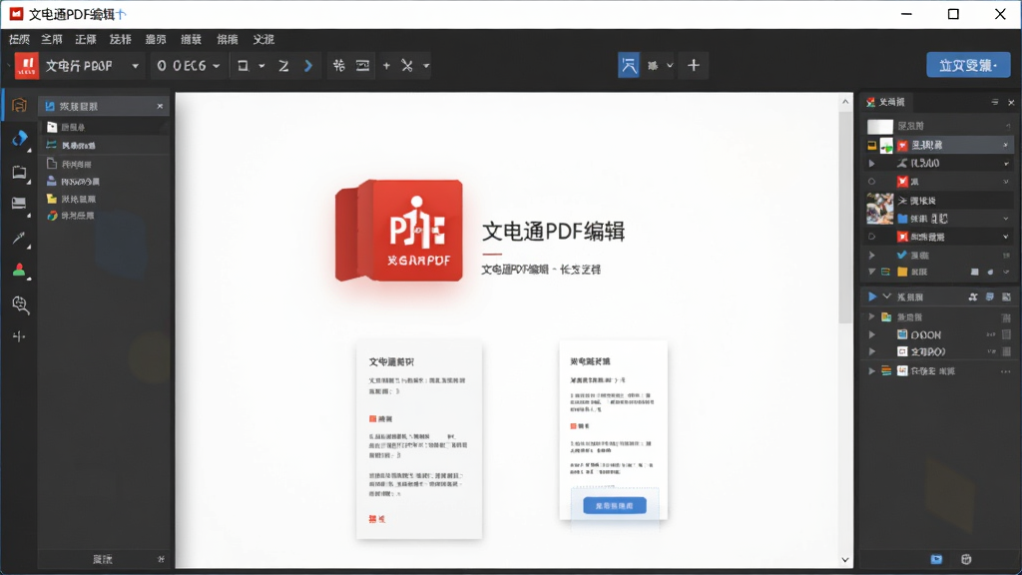Click the blue button in the right document card
The image size is (1022, 575).
(x=614, y=505)
